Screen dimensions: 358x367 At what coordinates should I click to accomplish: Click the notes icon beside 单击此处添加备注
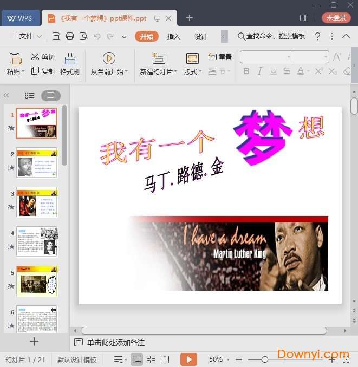pos(78,342)
